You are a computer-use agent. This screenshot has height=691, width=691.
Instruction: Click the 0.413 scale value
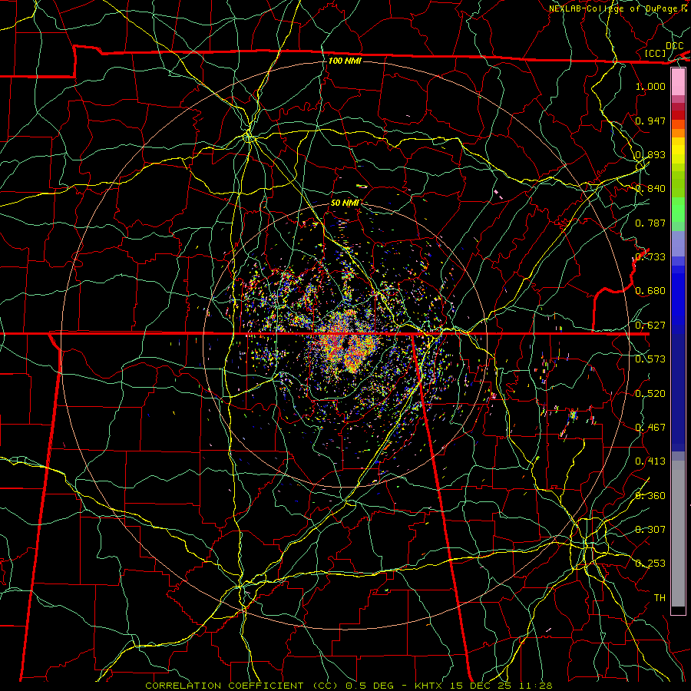(650, 461)
